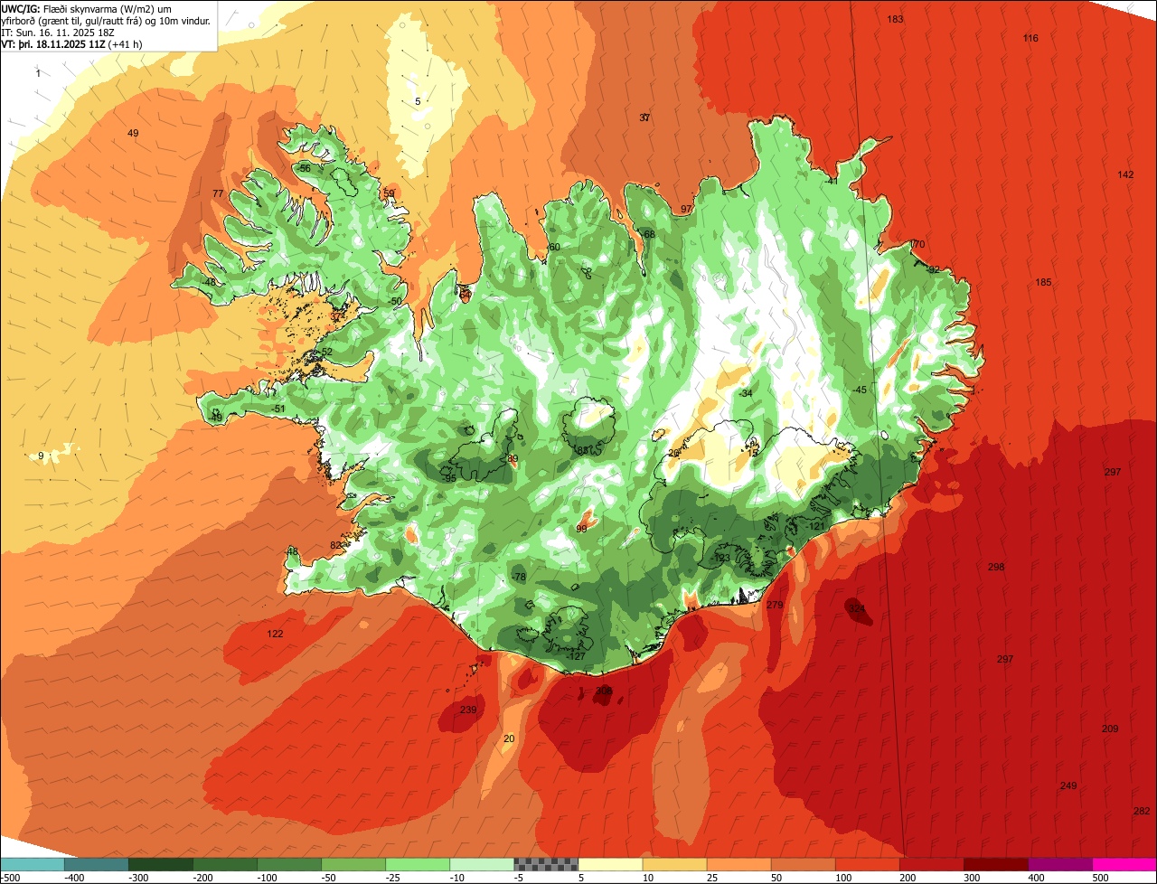
Task: Click the value 249 in the lower right
Action: pos(1068,785)
